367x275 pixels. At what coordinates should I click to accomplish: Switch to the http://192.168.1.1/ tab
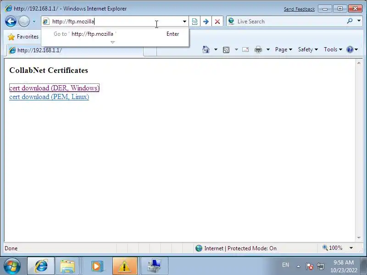coord(74,50)
